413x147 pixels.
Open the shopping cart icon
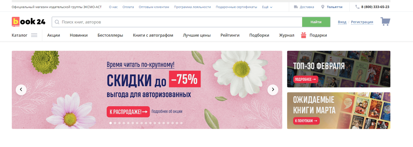pos(385,22)
